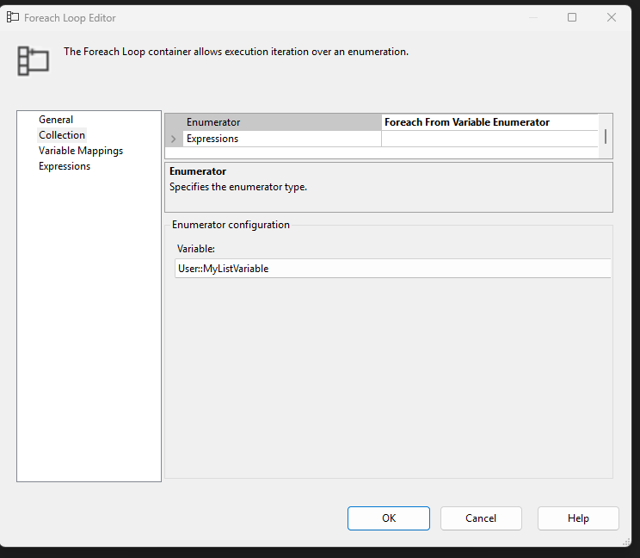Maximize the Foreach Loop Editor window
The height and width of the screenshot is (558, 640).
[x=572, y=17]
